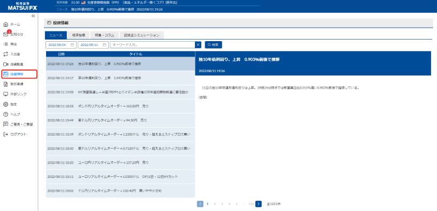
Task: Jump to last page 126
Action: coord(251,204)
